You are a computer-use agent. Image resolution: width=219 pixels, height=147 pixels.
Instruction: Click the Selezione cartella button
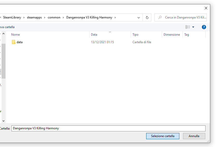coord(163,136)
